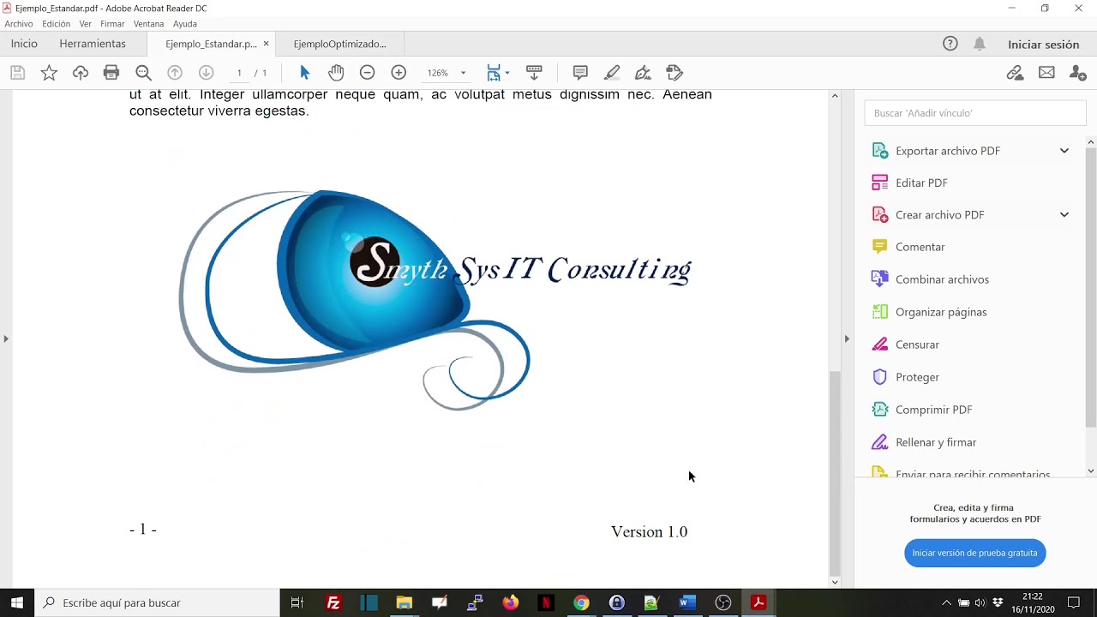
Task: Click the tools search field
Action: (x=974, y=113)
